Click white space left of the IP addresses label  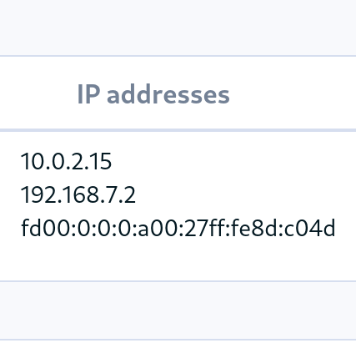point(38,94)
